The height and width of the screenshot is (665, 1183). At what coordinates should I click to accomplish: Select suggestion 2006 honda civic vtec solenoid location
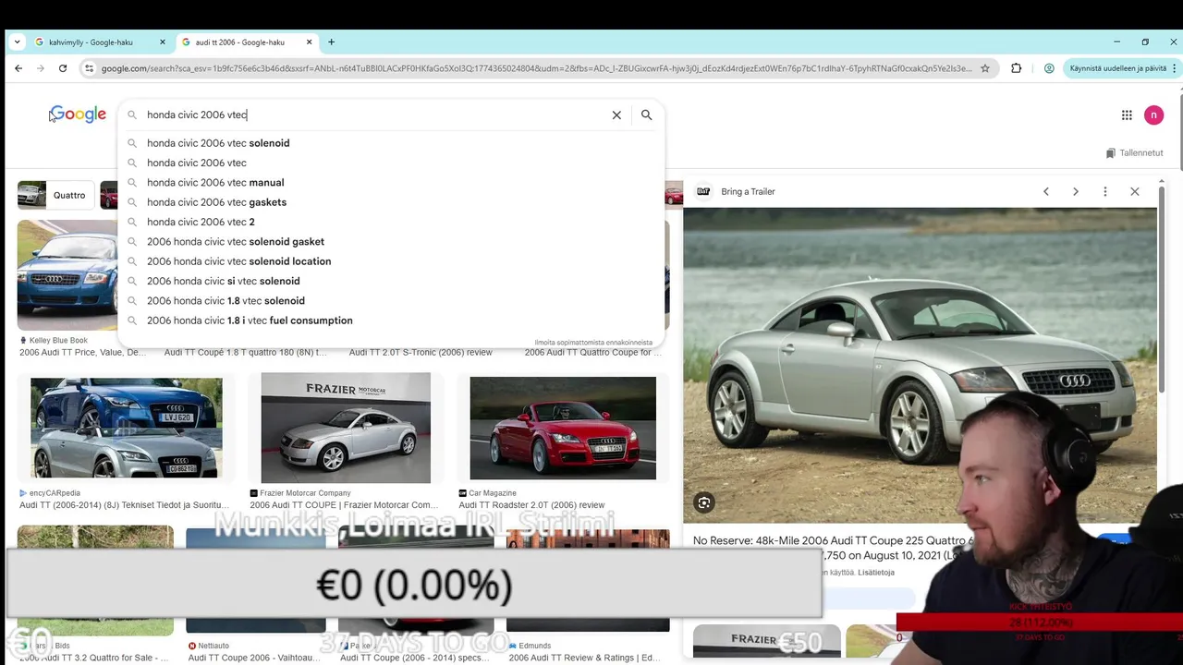[x=391, y=261]
